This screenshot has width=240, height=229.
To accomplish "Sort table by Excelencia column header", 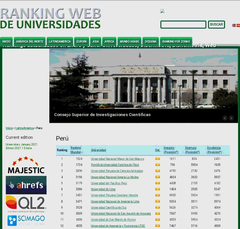I will (x=214, y=150).
